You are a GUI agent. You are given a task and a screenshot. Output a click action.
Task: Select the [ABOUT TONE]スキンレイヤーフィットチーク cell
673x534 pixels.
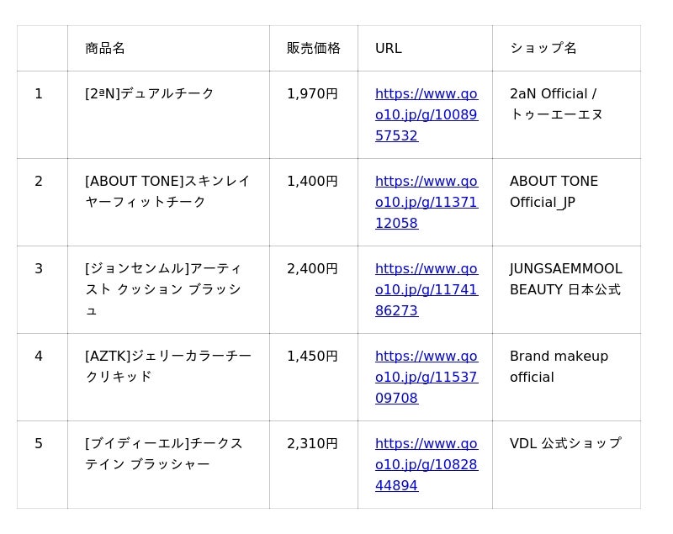tap(167, 191)
